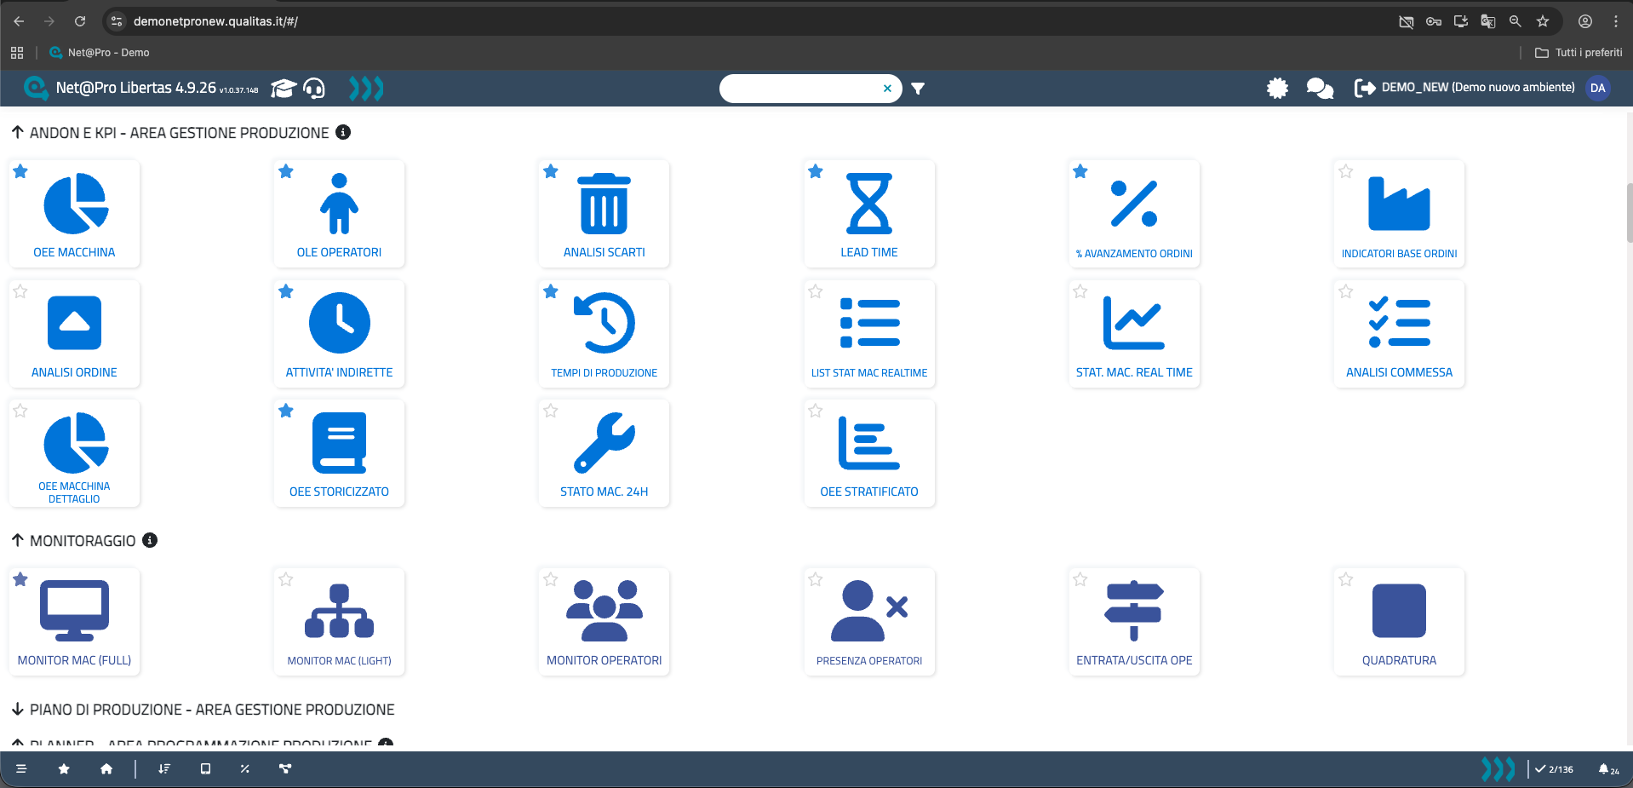The height and width of the screenshot is (788, 1633).
Task: Open the ATTIVITA' INDIRETTE clock tile
Action: [x=339, y=334]
